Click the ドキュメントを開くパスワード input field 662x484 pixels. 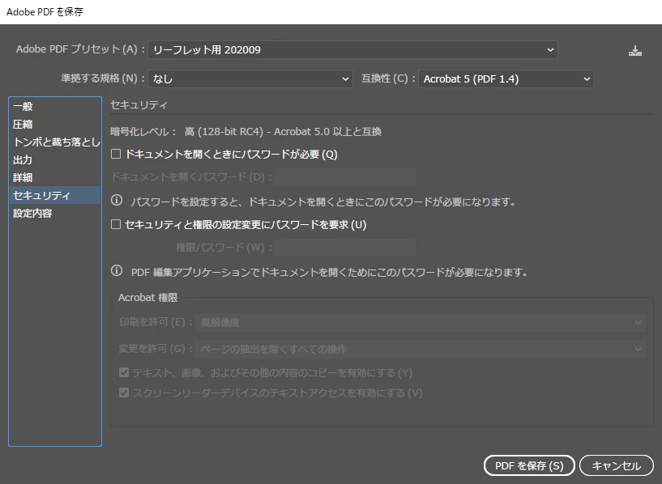tap(345, 176)
